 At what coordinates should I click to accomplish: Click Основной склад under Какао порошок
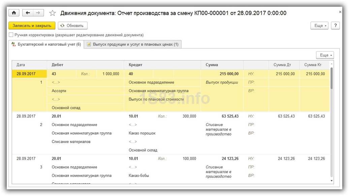tap(143, 150)
